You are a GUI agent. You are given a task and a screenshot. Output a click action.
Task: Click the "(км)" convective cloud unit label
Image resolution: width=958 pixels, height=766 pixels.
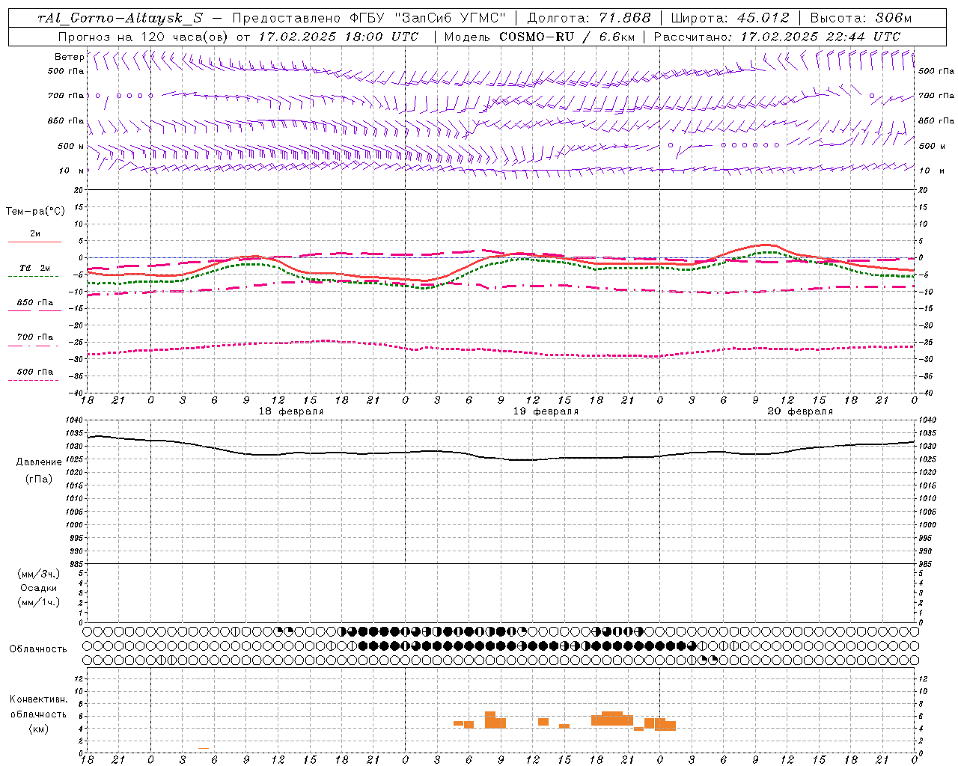[38, 729]
